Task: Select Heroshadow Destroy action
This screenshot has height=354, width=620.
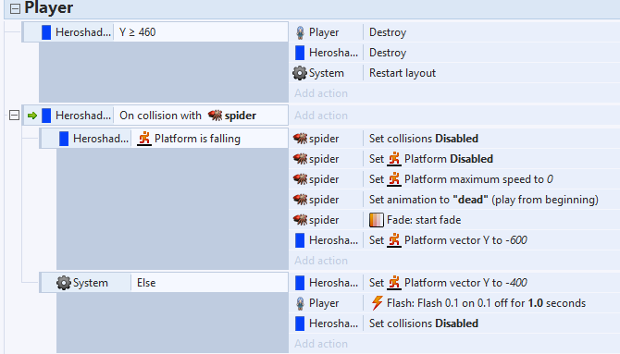Action: 454,53
